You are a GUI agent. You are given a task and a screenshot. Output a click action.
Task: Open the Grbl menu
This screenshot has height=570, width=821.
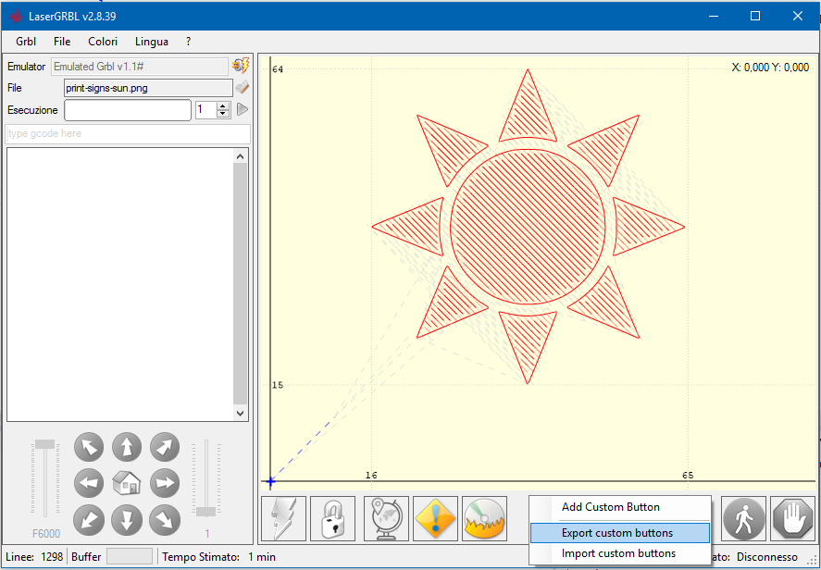point(26,42)
